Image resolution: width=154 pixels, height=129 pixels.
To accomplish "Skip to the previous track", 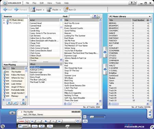I will point(32,121).
